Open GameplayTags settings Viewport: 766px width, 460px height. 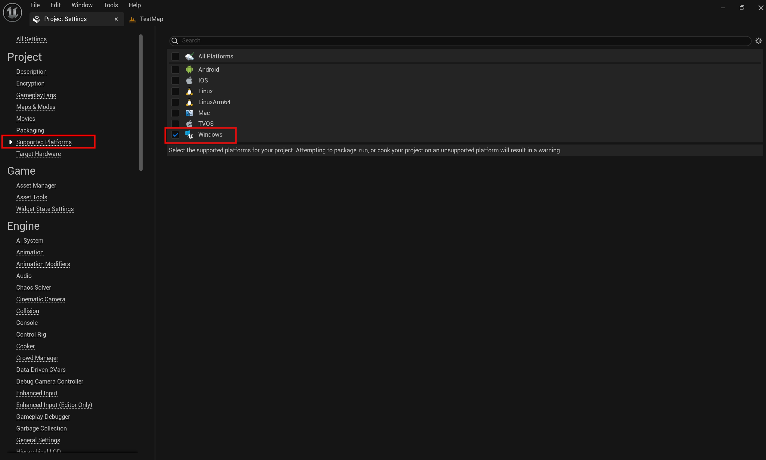click(x=36, y=95)
